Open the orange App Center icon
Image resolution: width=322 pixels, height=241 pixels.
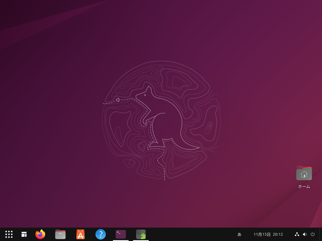coord(80,234)
